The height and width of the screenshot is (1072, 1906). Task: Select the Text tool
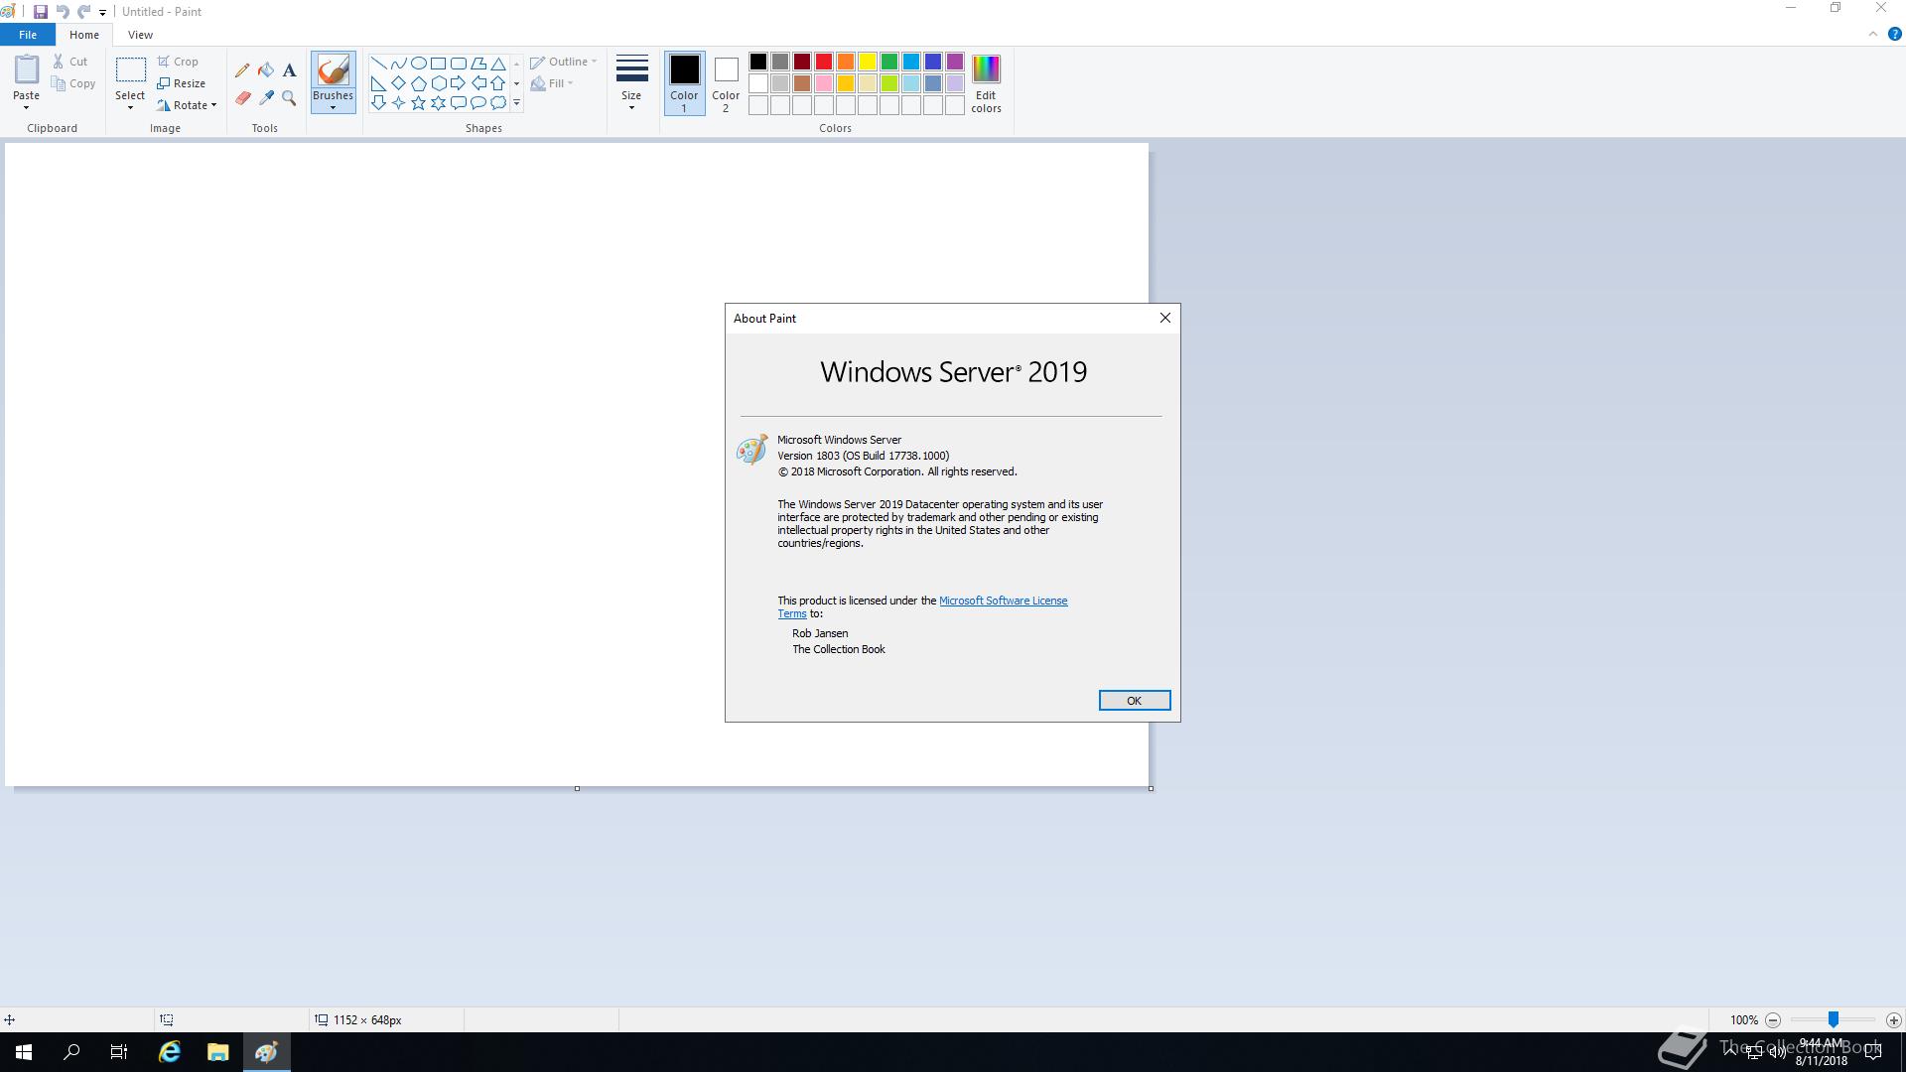point(289,70)
